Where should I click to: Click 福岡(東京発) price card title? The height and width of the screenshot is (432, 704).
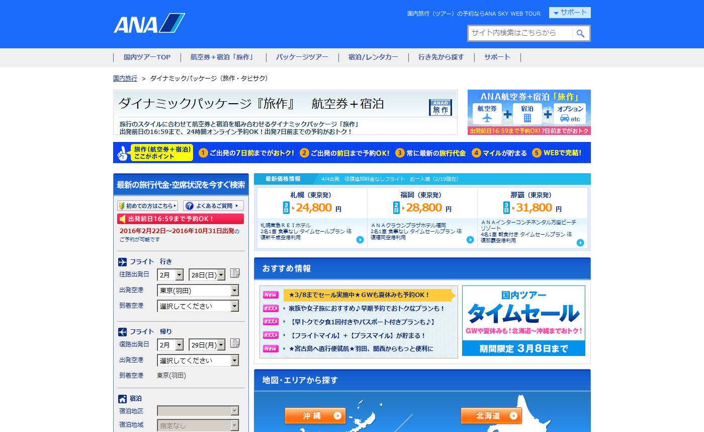point(422,195)
